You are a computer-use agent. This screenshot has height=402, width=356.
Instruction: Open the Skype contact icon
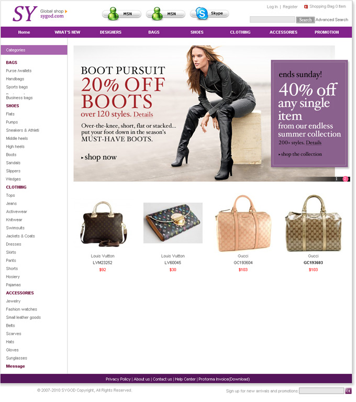point(202,13)
